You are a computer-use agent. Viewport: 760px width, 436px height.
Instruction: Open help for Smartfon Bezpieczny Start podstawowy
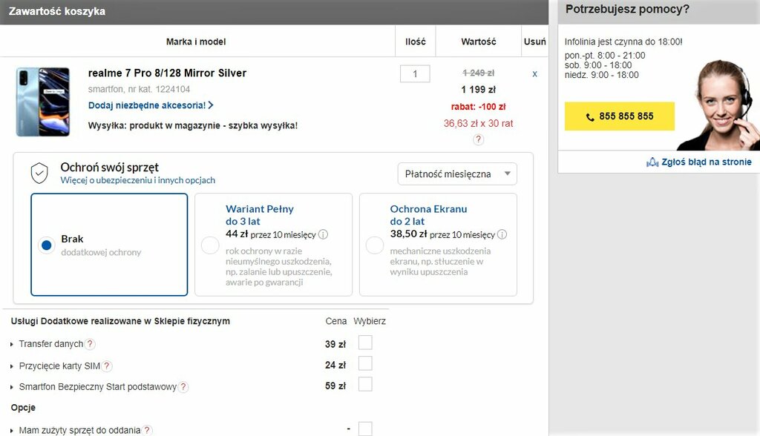click(x=183, y=387)
